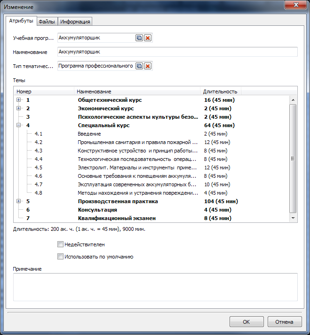310x335 pixels.
Task: Open the Файлы tab
Action: 47,22
